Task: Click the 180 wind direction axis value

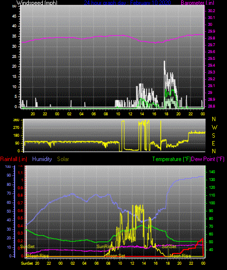Action: click(x=17, y=136)
